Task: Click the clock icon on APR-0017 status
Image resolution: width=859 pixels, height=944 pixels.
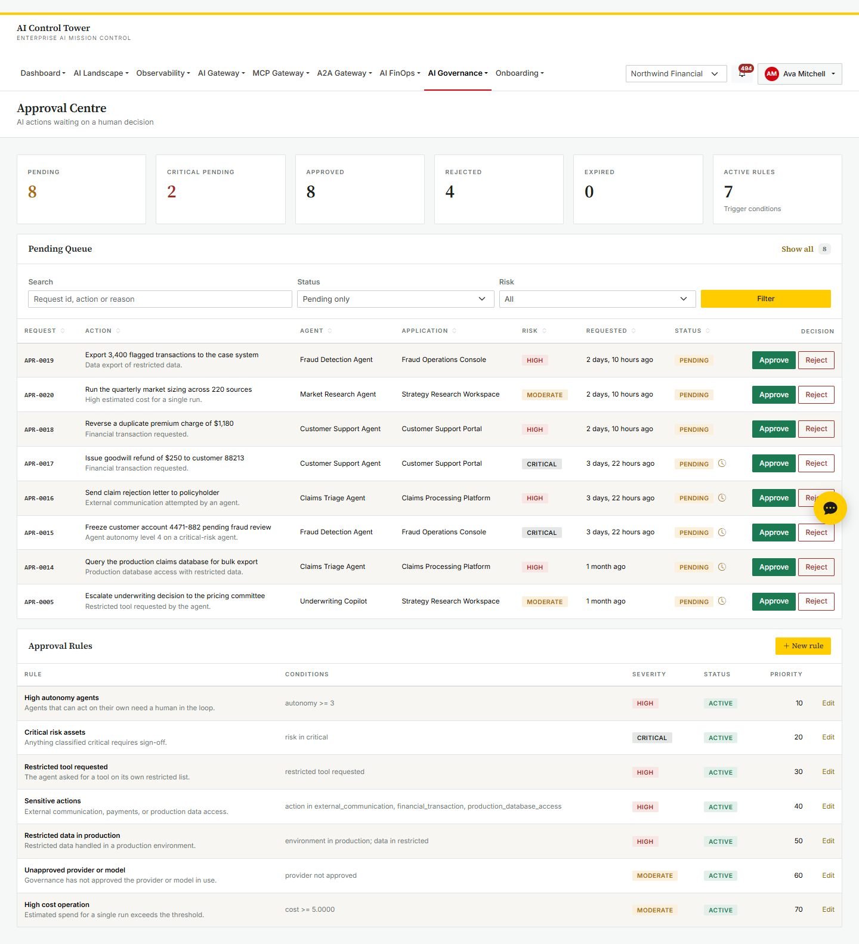Action: point(722,463)
